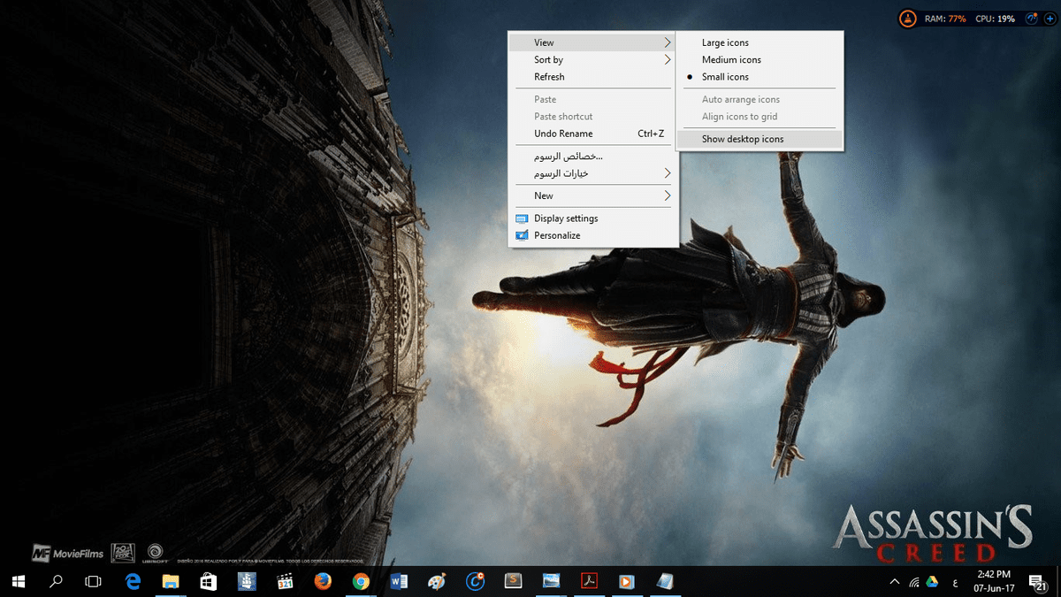Image resolution: width=1061 pixels, height=597 pixels.
Task: Toggle Show desktop icons option
Action: click(x=743, y=139)
